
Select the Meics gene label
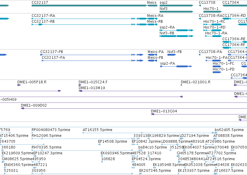pyautogui.click(x=152, y=3)
